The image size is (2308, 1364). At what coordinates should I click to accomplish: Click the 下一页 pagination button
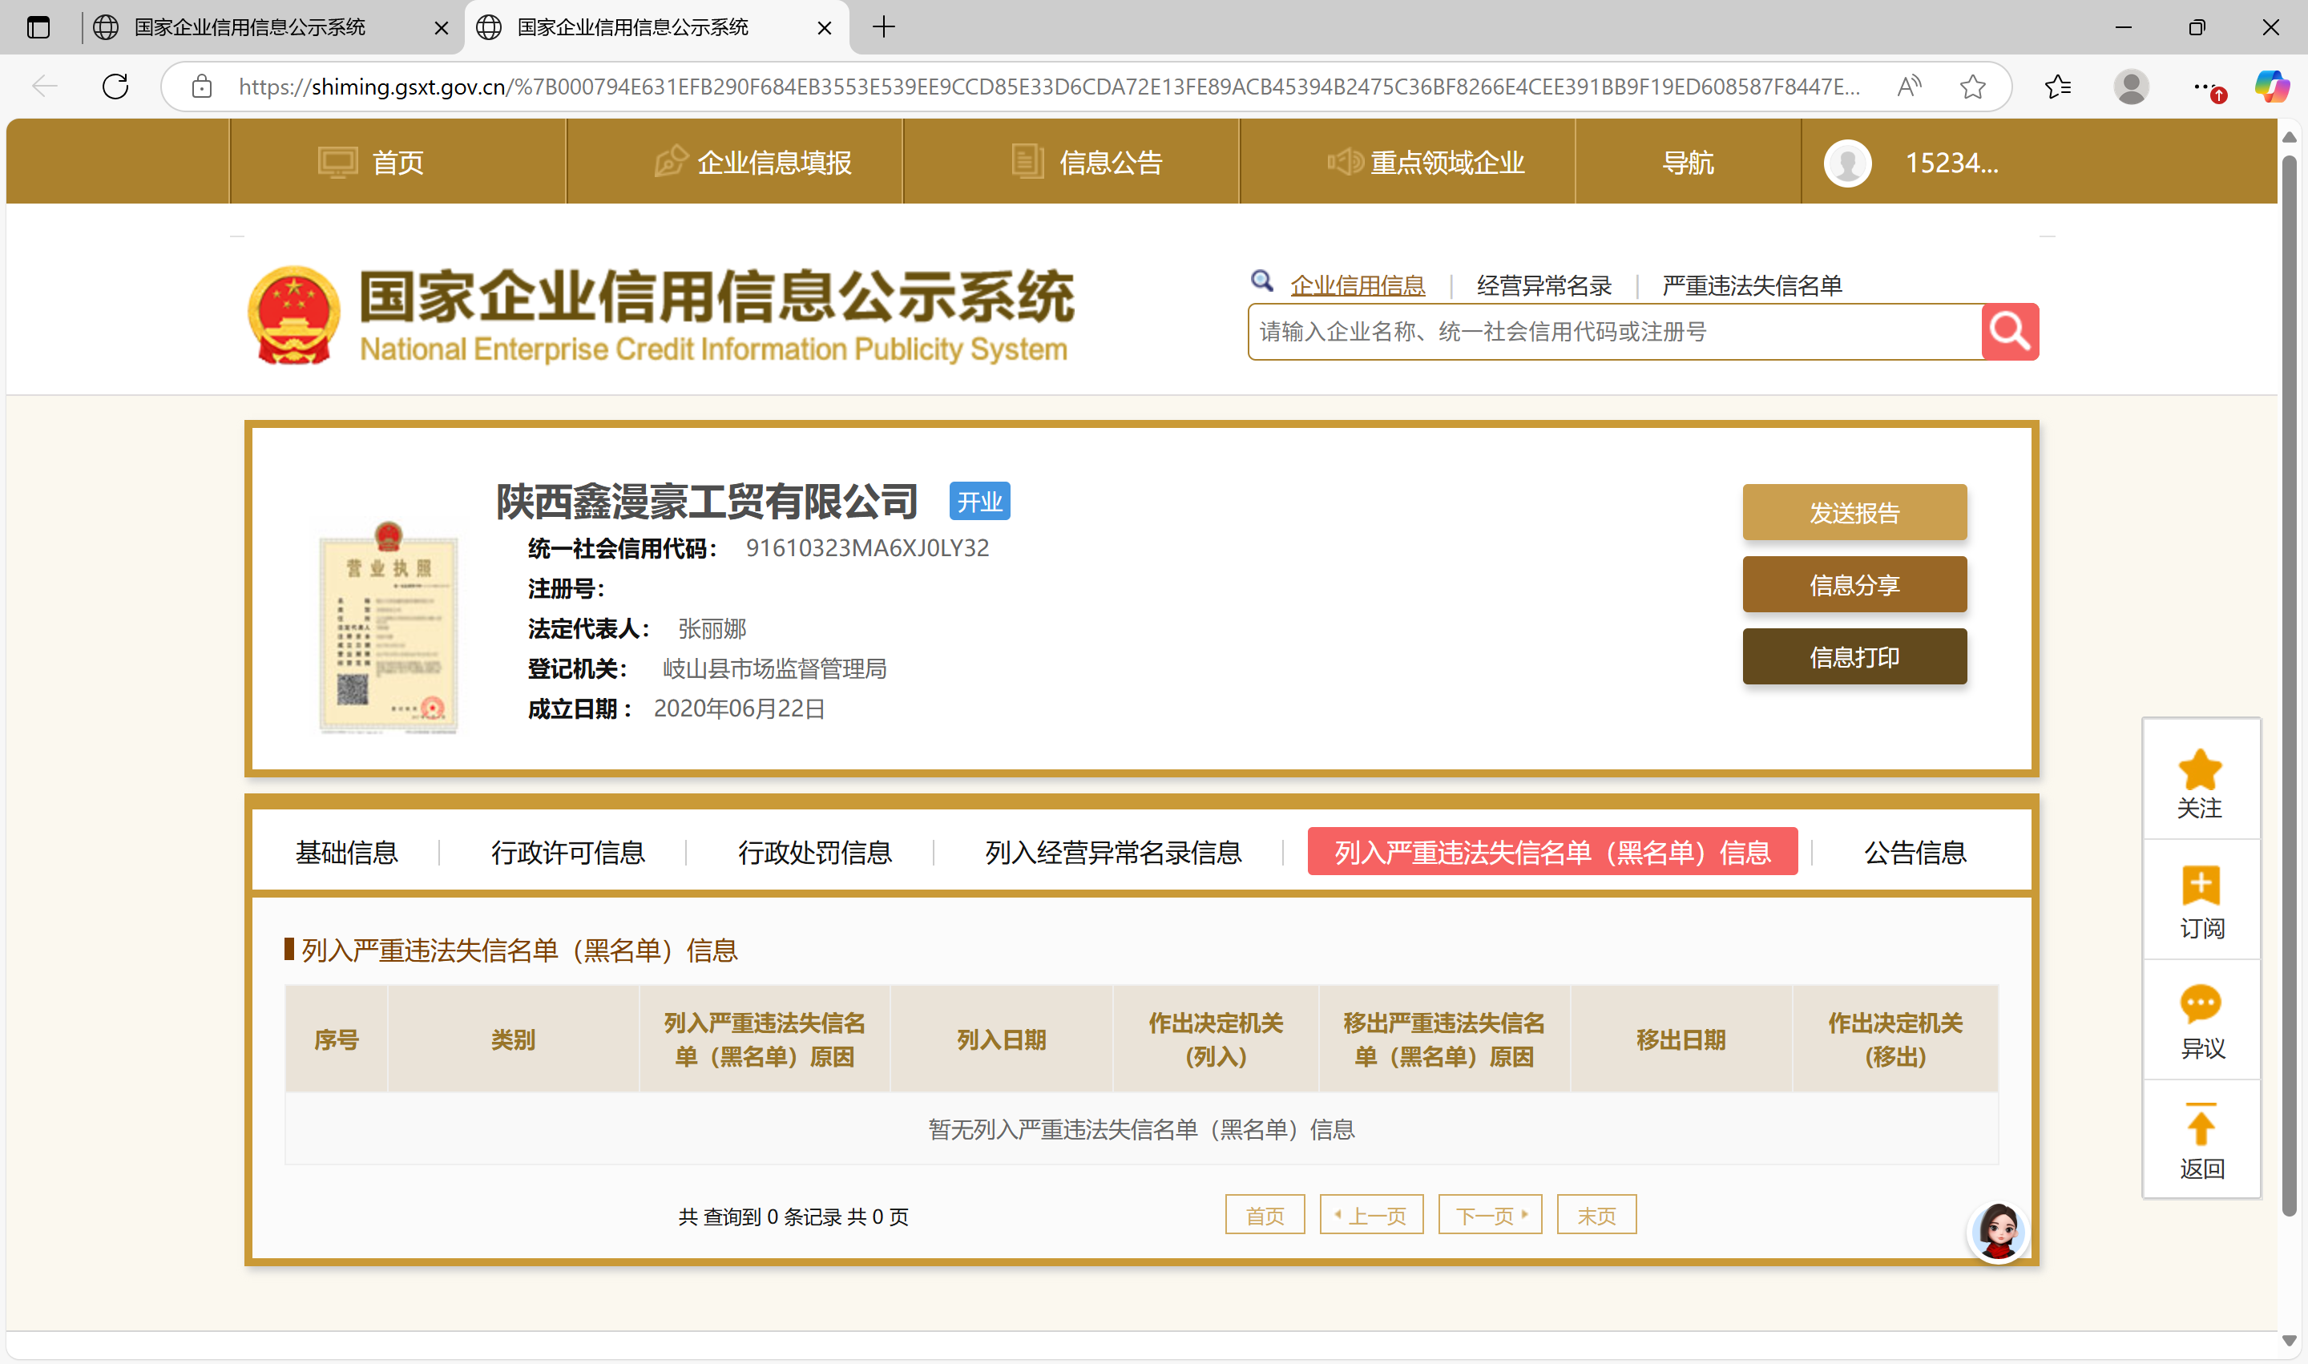pos(1489,1215)
